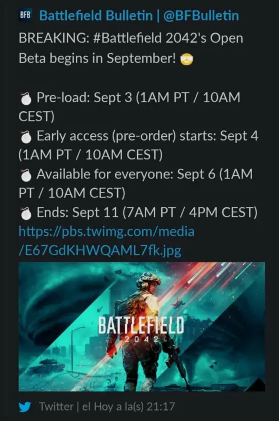Open Battlefield Bulletin author name link

(96, 16)
